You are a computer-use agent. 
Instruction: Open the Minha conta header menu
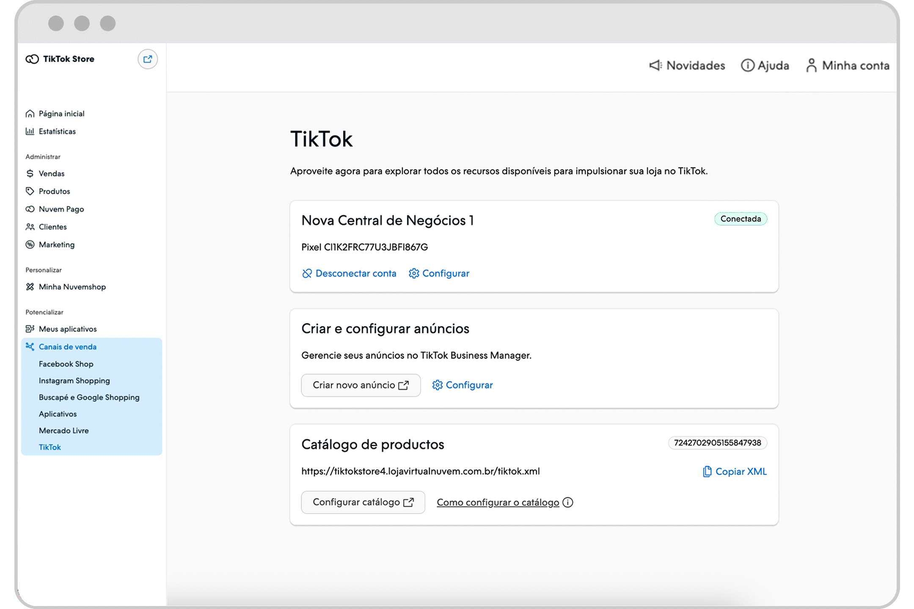(848, 66)
